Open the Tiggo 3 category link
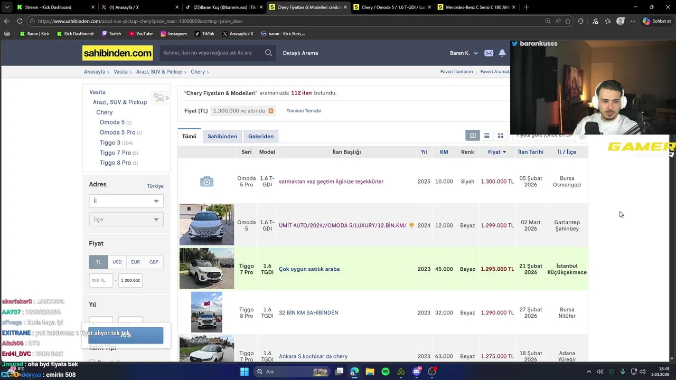The height and width of the screenshot is (380, 676). (110, 142)
